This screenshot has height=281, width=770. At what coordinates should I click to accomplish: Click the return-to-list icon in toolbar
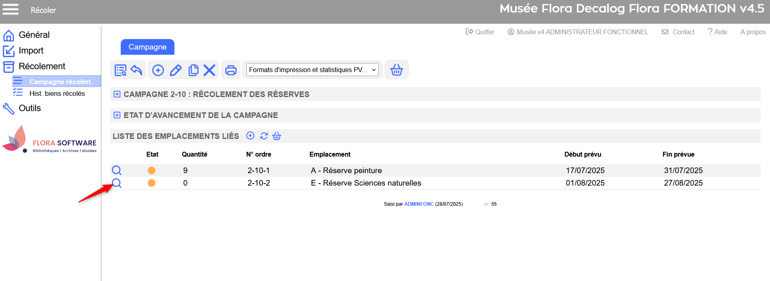point(120,70)
